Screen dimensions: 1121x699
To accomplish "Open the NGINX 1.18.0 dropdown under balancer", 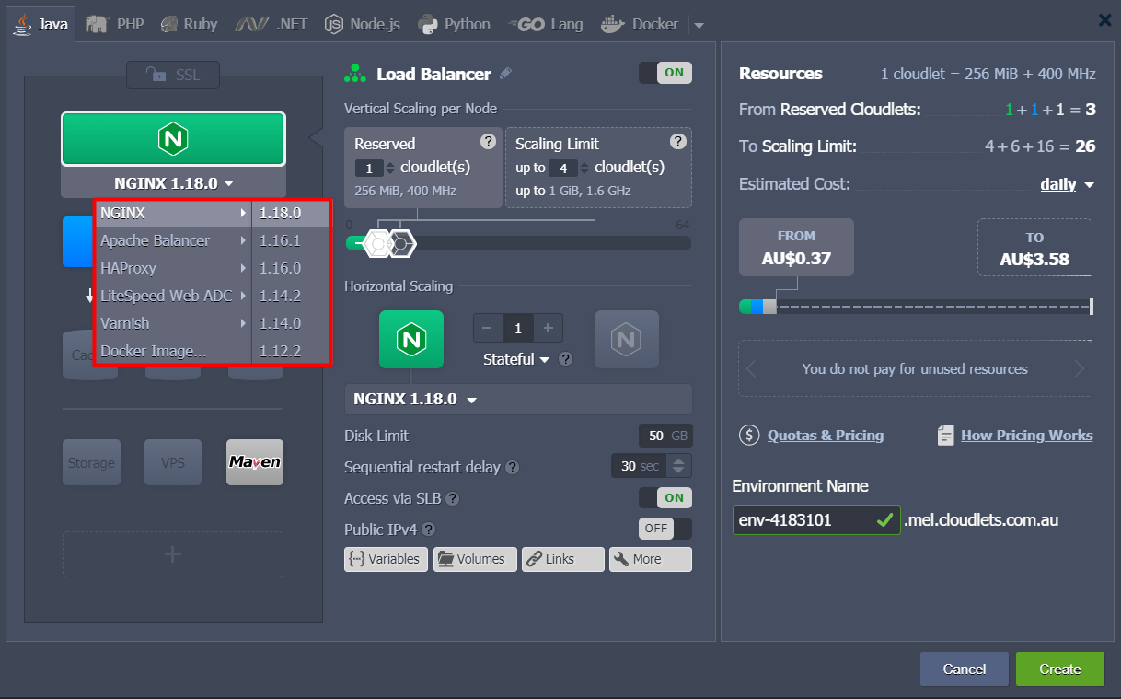I will tap(173, 182).
